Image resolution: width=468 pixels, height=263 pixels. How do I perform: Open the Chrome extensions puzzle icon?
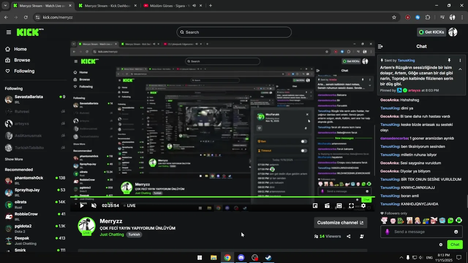tap(428, 17)
